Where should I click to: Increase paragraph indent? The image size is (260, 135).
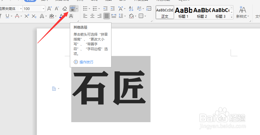pos(113,9)
